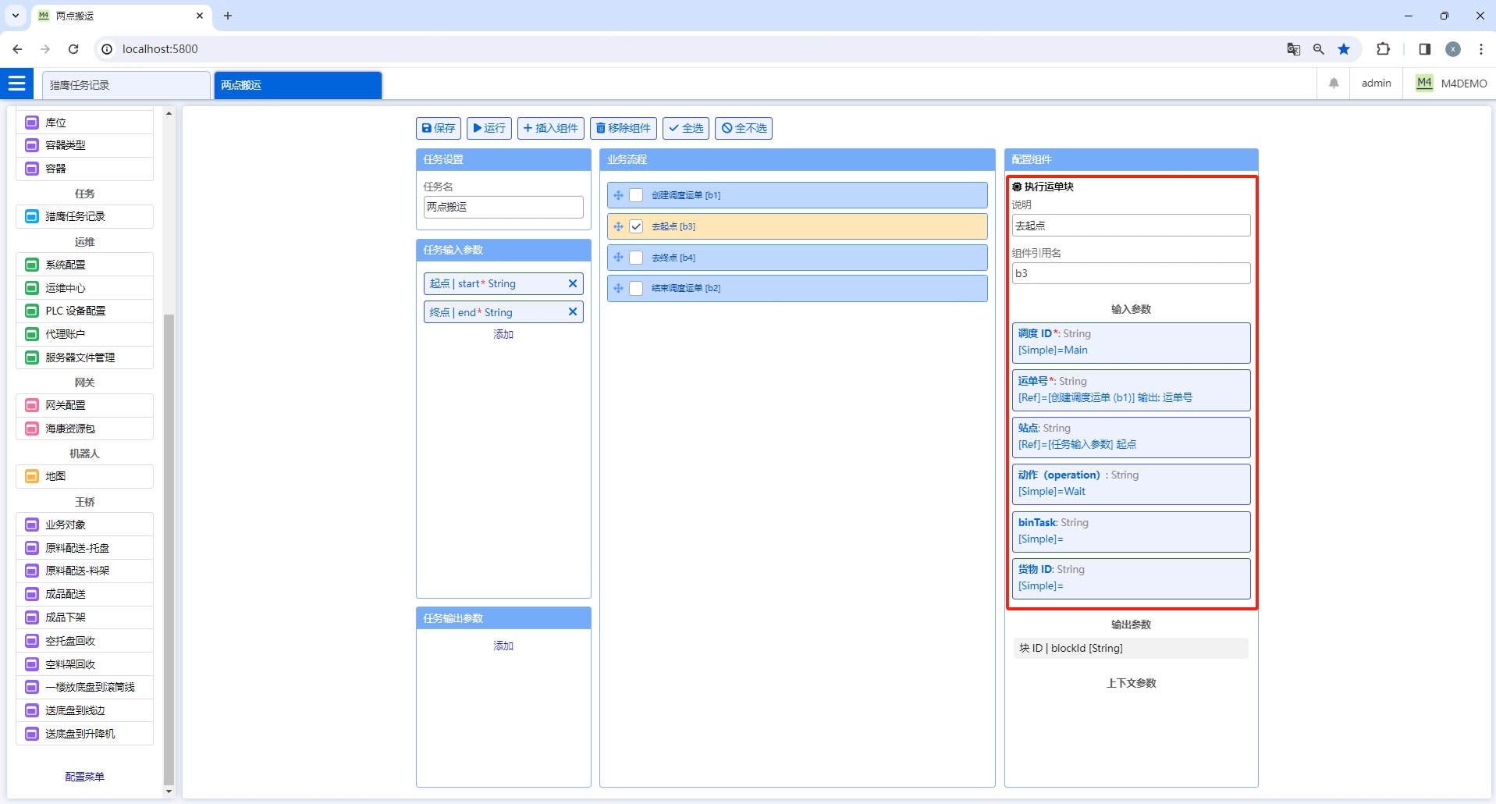Click the 全不选 deselect-all button
The width and height of the screenshot is (1496, 804).
[x=744, y=128]
